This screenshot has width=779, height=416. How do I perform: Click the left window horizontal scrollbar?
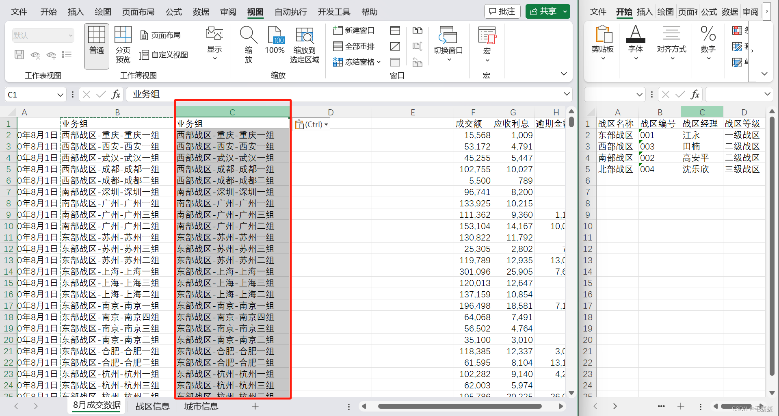click(460, 406)
